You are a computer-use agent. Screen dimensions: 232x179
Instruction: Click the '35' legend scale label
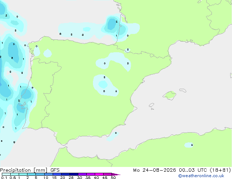88,178
